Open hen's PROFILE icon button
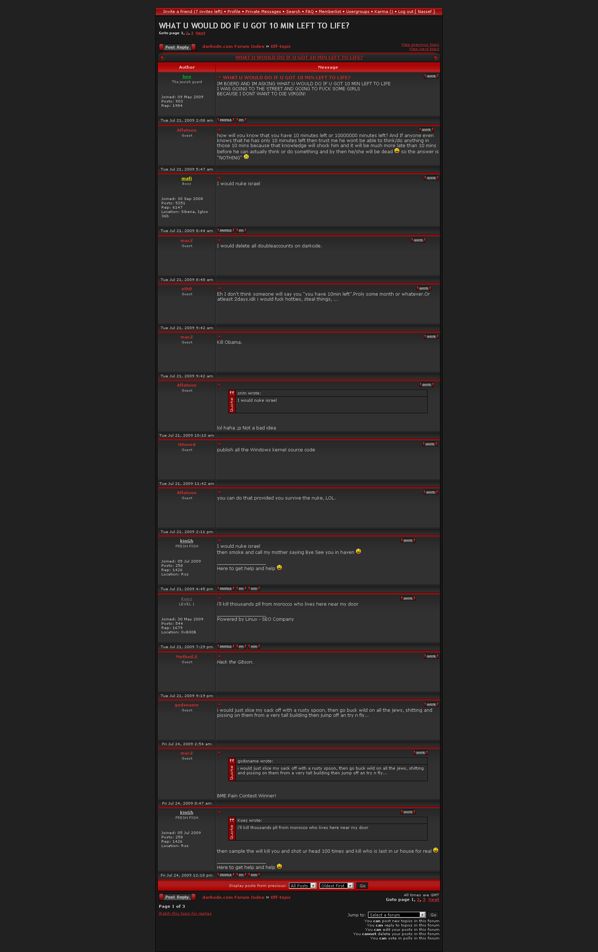The image size is (598, 952). [x=226, y=120]
